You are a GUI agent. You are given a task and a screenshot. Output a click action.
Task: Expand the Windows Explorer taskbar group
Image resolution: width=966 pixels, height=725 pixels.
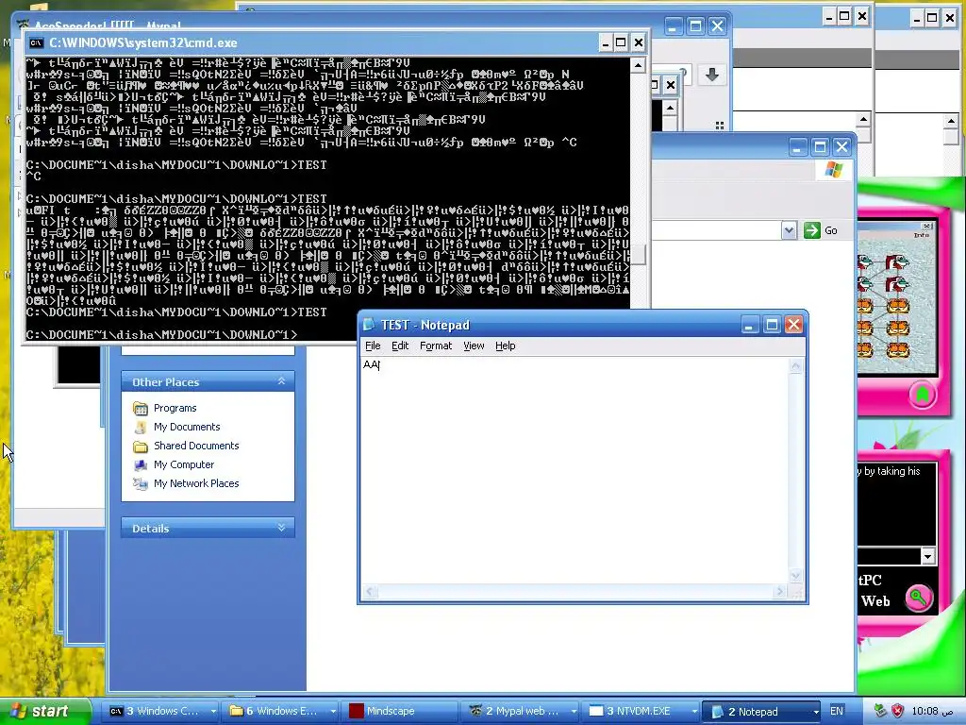(x=333, y=712)
